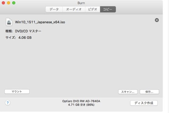This screenshot has height=113, width=172.
Task: Open help with the question mark icon
Action: pyautogui.click(x=8, y=103)
